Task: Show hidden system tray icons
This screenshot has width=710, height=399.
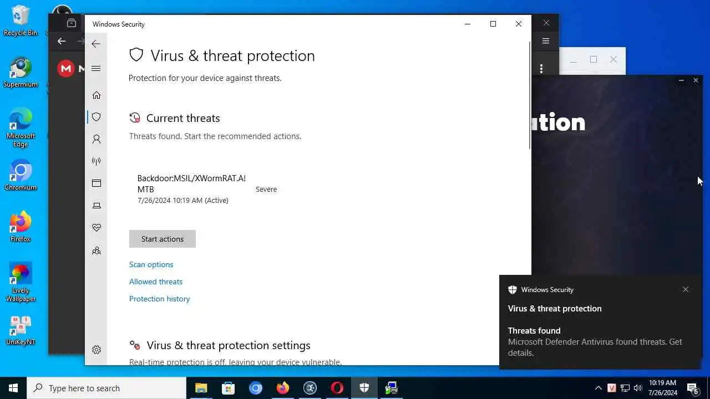Action: [x=598, y=388]
